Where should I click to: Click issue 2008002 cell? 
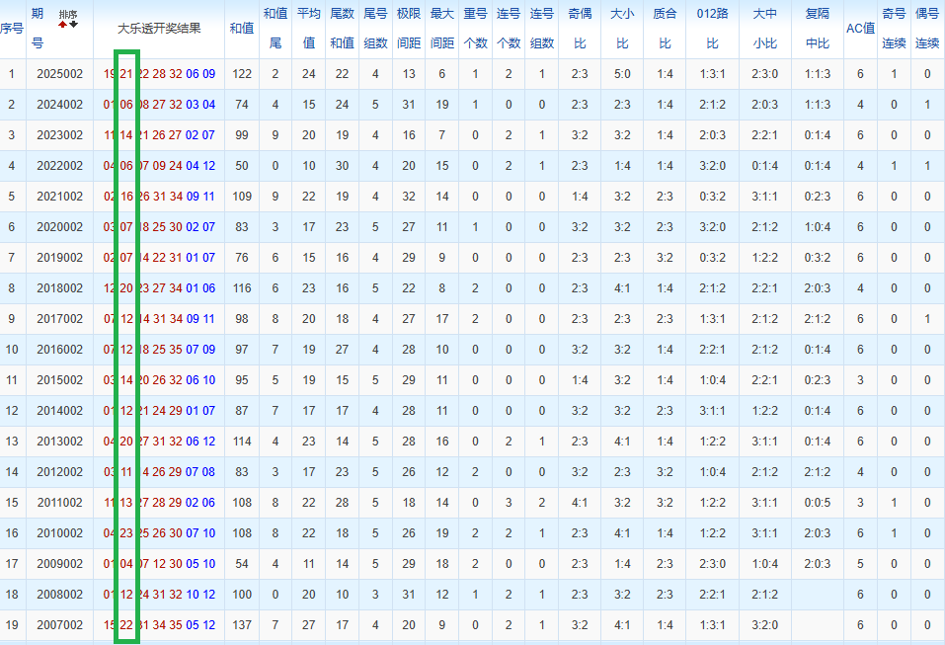59,595
